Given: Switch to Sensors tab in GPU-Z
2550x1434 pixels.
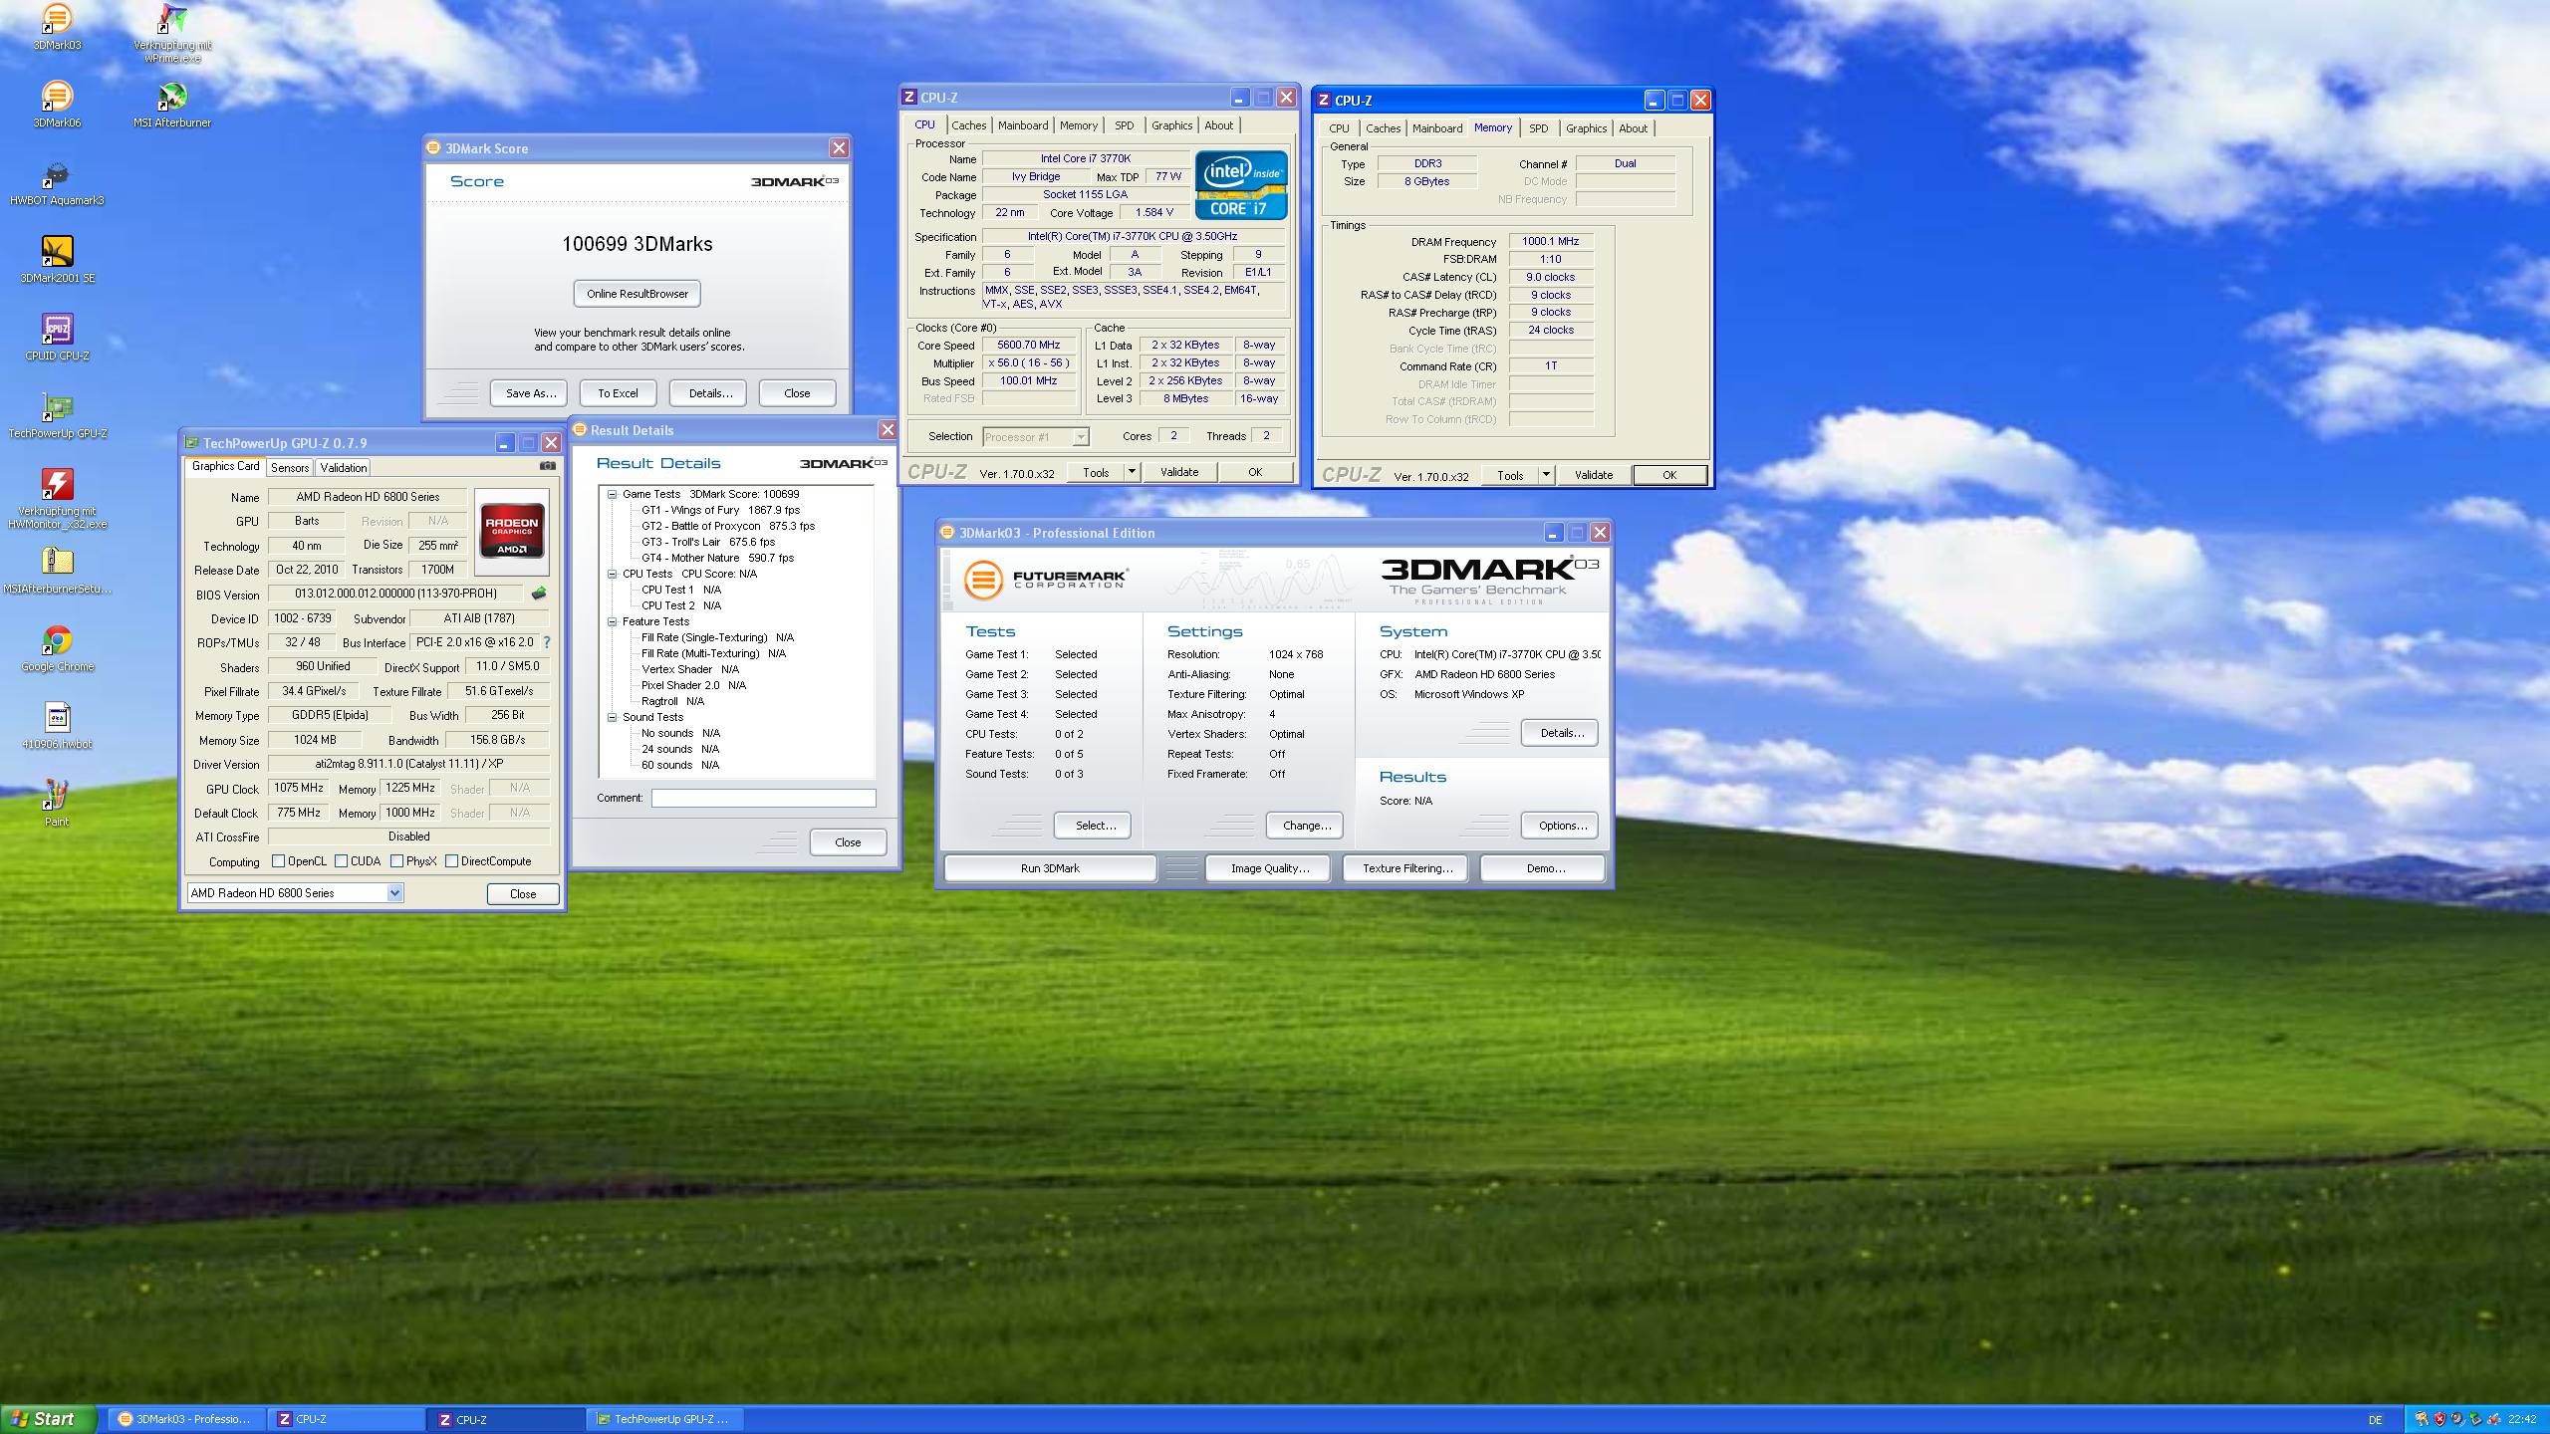Looking at the screenshot, I should [290, 468].
